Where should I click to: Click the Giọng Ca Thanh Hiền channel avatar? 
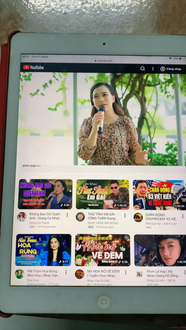22,217
